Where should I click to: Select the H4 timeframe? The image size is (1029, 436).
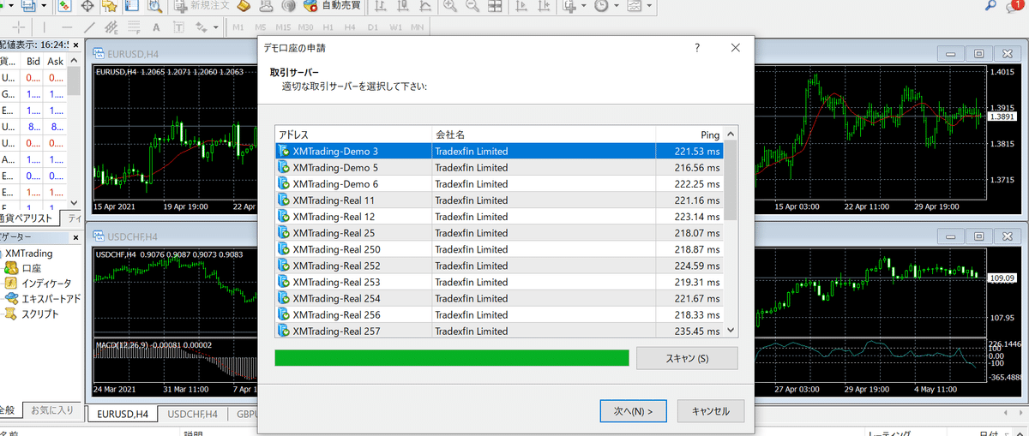pyautogui.click(x=350, y=27)
